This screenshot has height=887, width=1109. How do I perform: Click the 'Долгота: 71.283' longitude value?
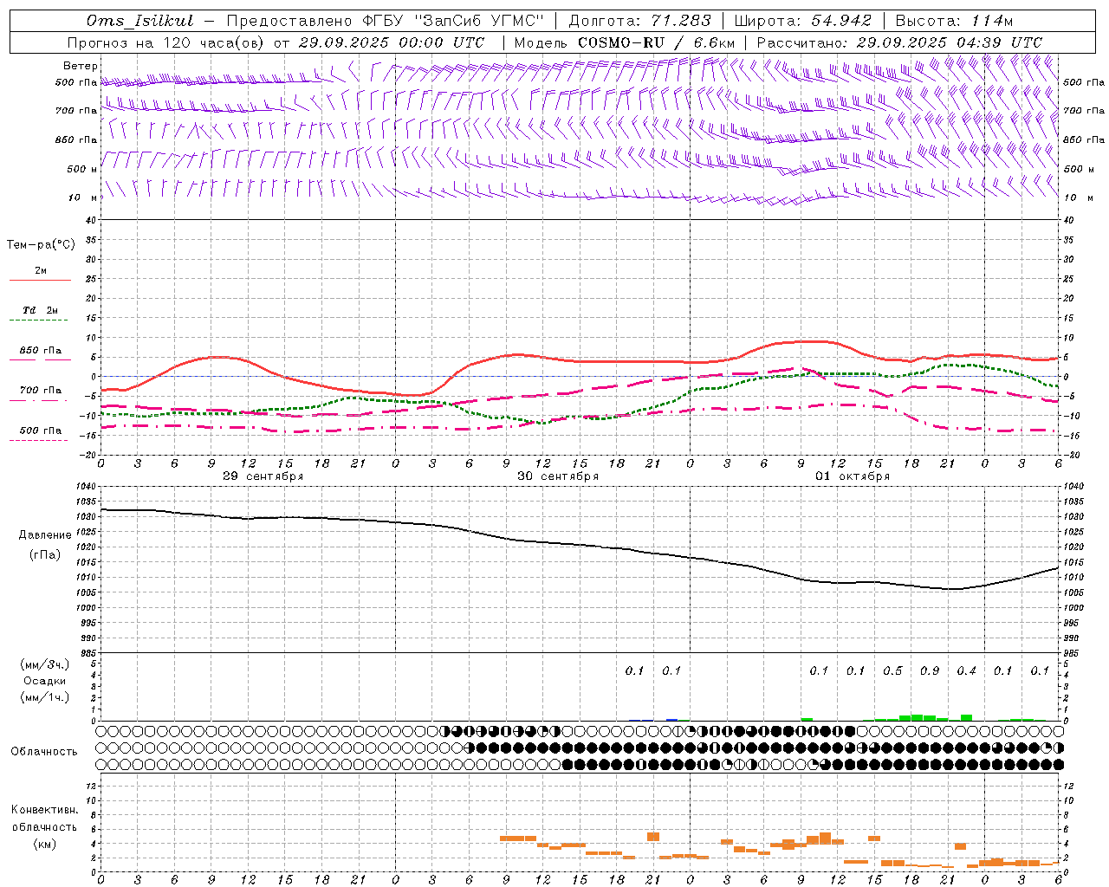tap(639, 21)
